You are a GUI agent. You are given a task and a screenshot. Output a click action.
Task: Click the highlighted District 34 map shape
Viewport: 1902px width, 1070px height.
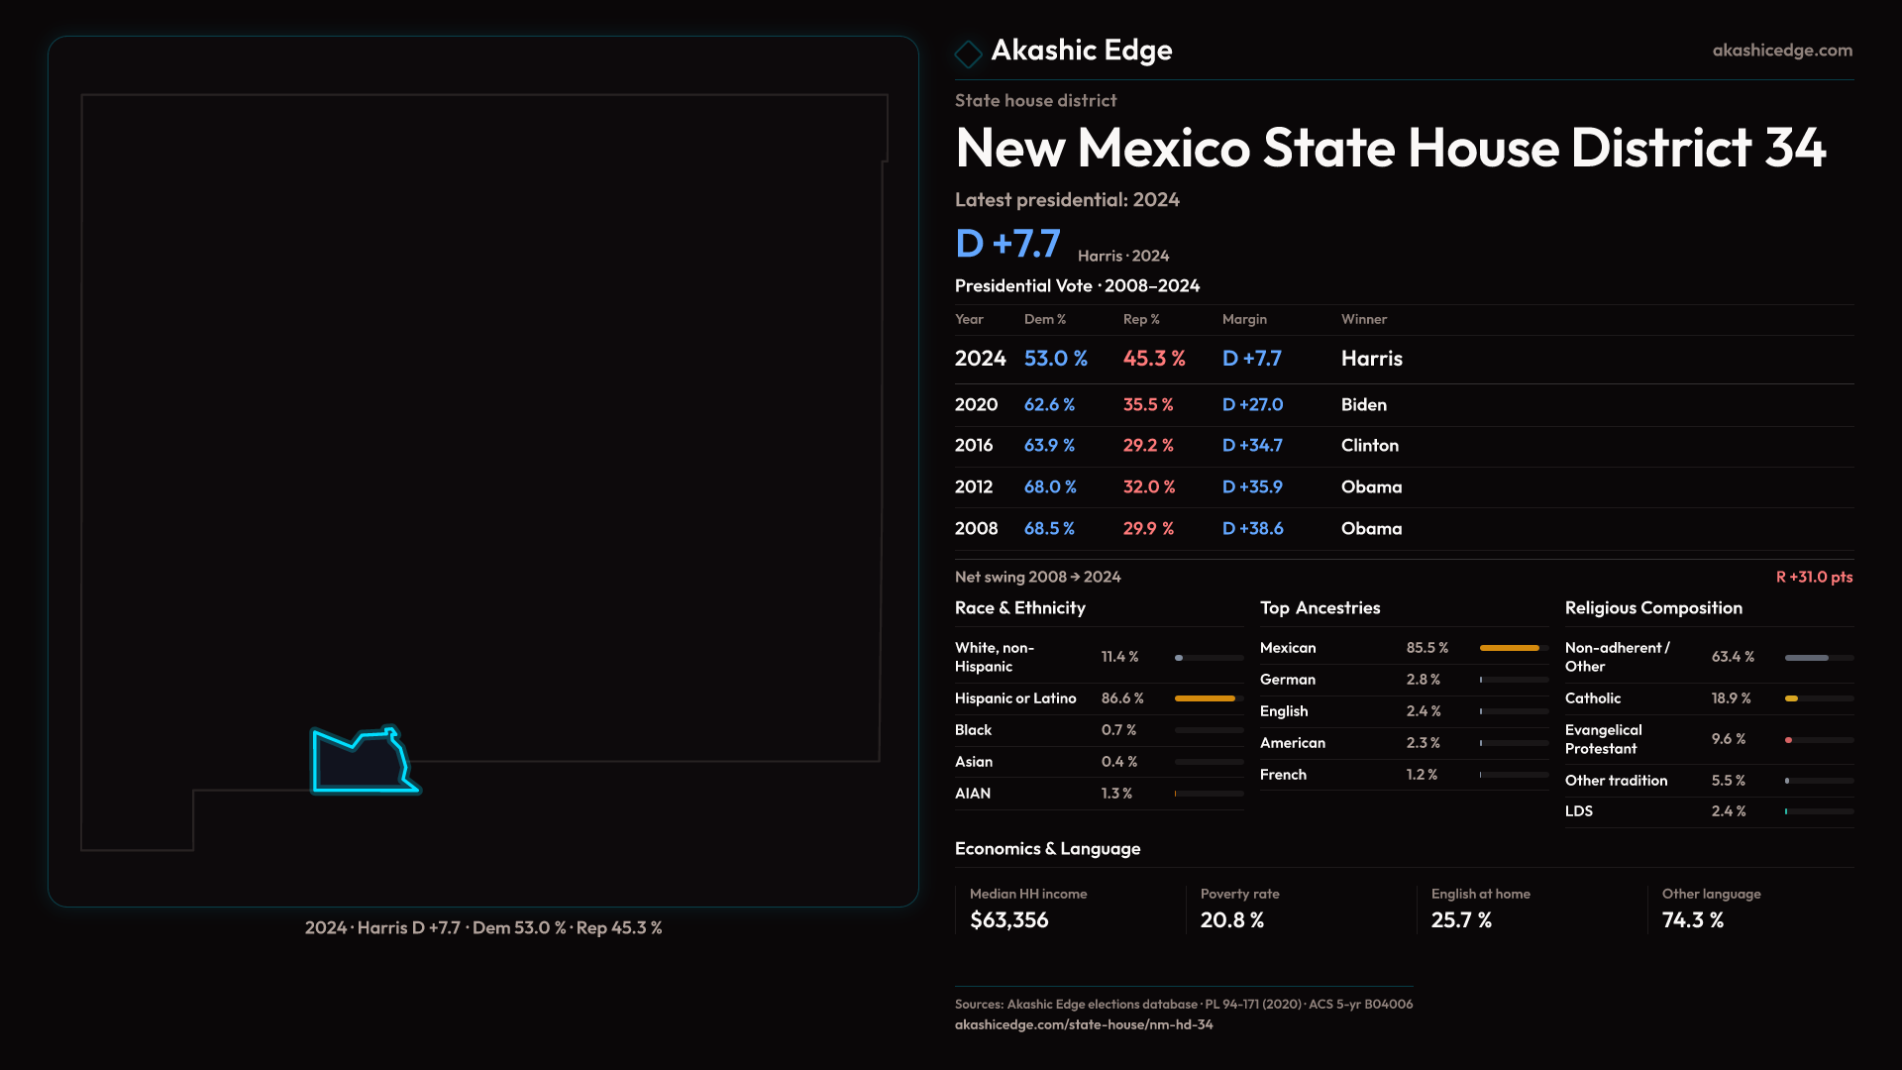click(x=359, y=767)
